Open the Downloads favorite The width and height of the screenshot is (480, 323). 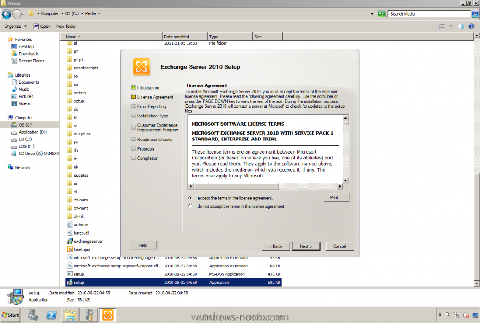(x=29, y=54)
